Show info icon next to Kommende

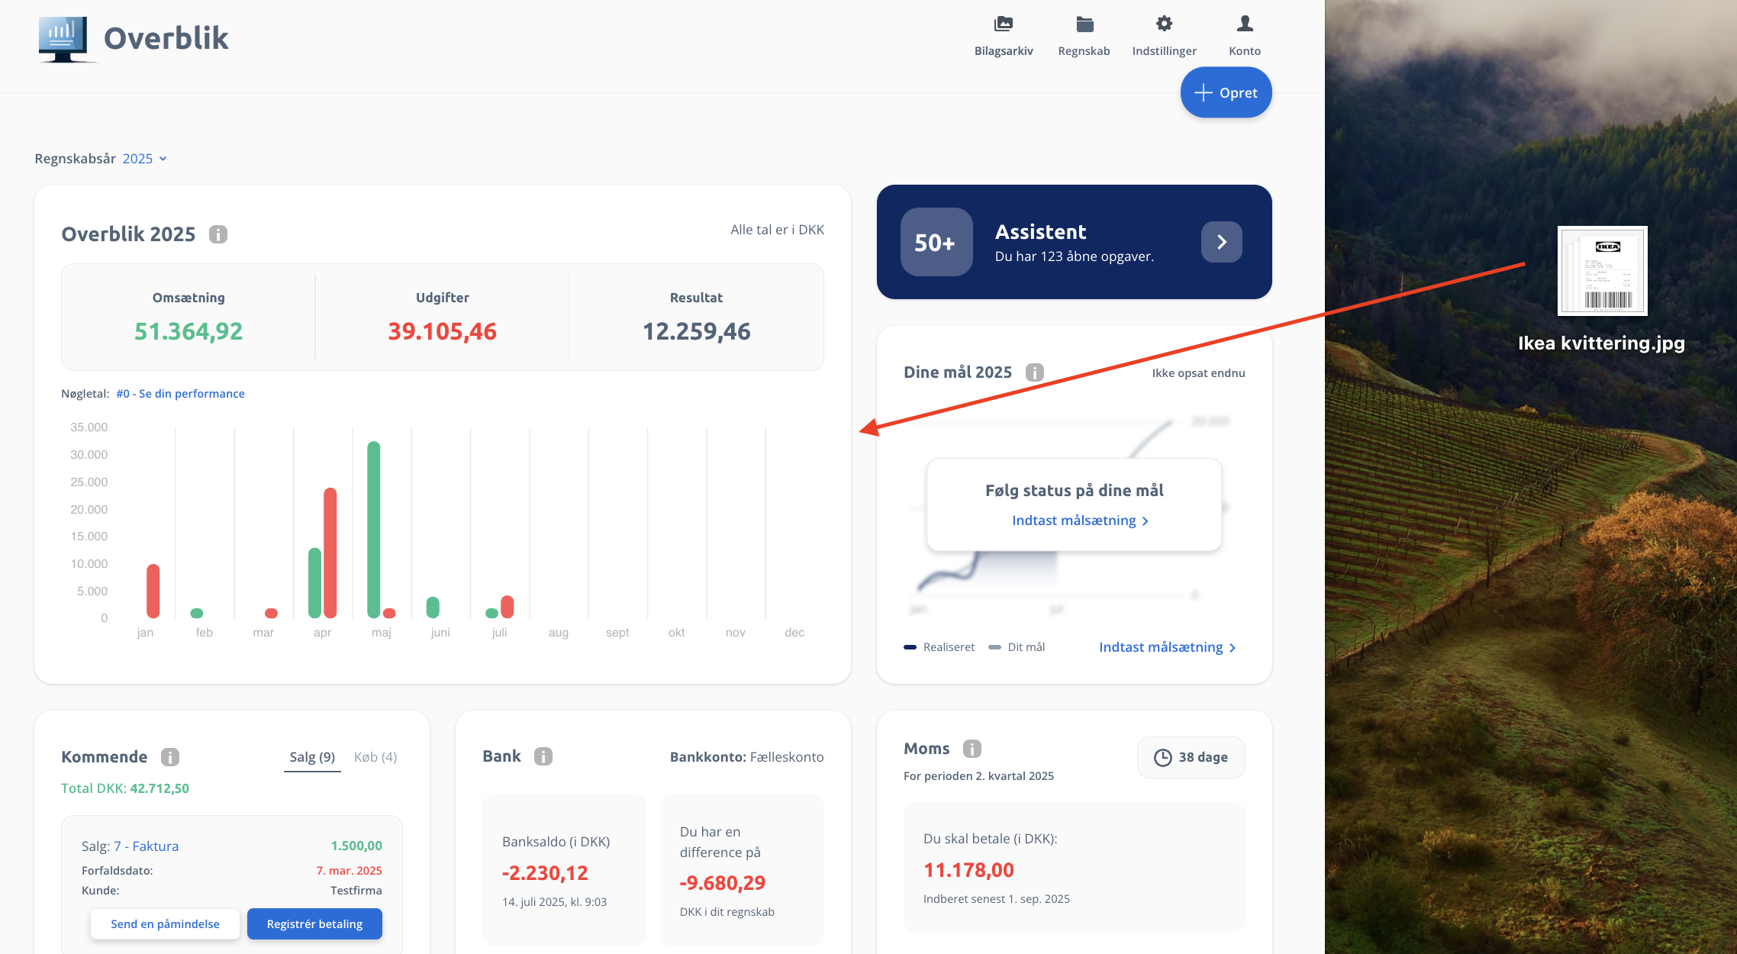click(x=169, y=757)
